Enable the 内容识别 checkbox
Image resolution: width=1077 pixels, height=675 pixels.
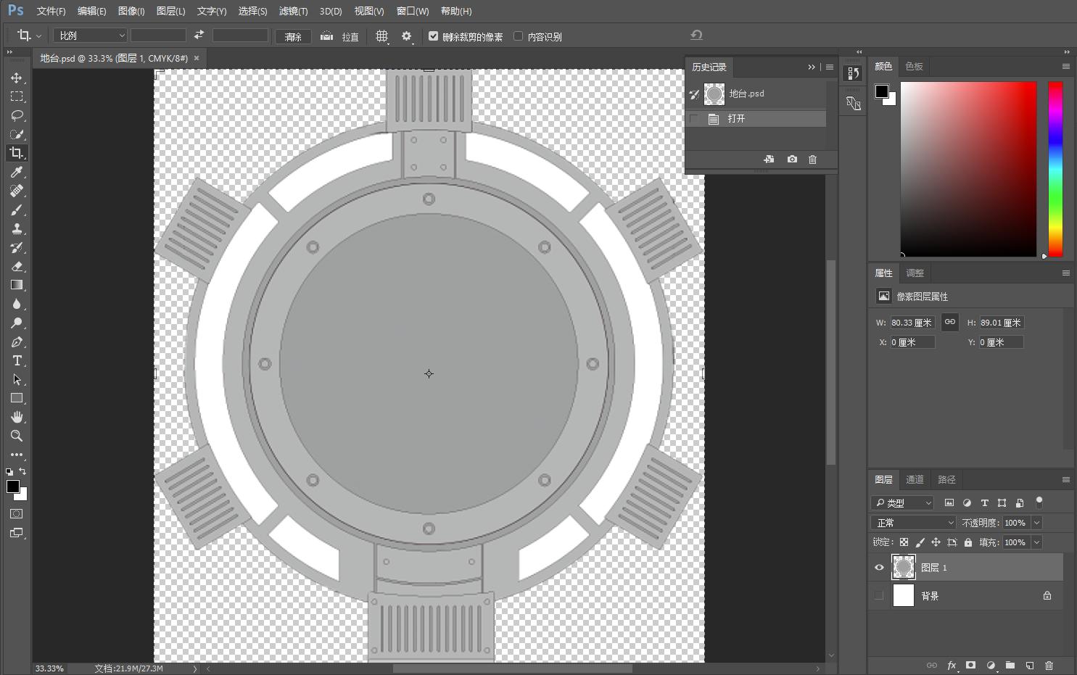(519, 36)
